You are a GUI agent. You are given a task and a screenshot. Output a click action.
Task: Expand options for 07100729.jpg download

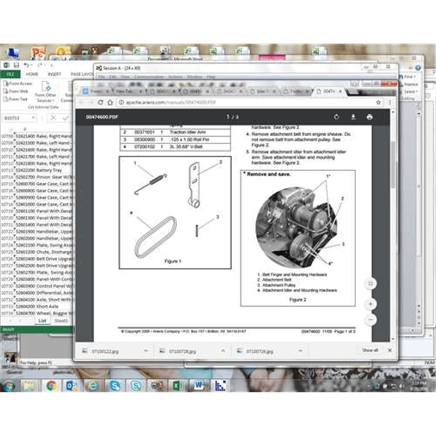point(302,352)
